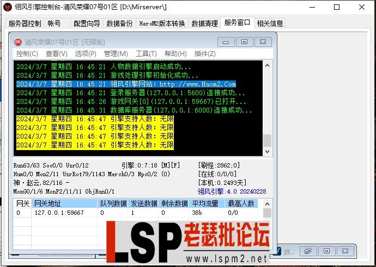Image resolution: width=376 pixels, height=267 pixels.
Task: Click the 神·赵云,82/116 status text
Action: point(41,183)
